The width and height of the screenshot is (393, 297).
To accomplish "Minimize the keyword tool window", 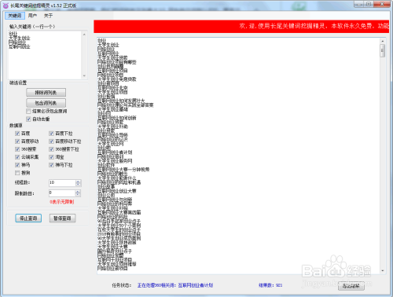I will click(358, 4).
